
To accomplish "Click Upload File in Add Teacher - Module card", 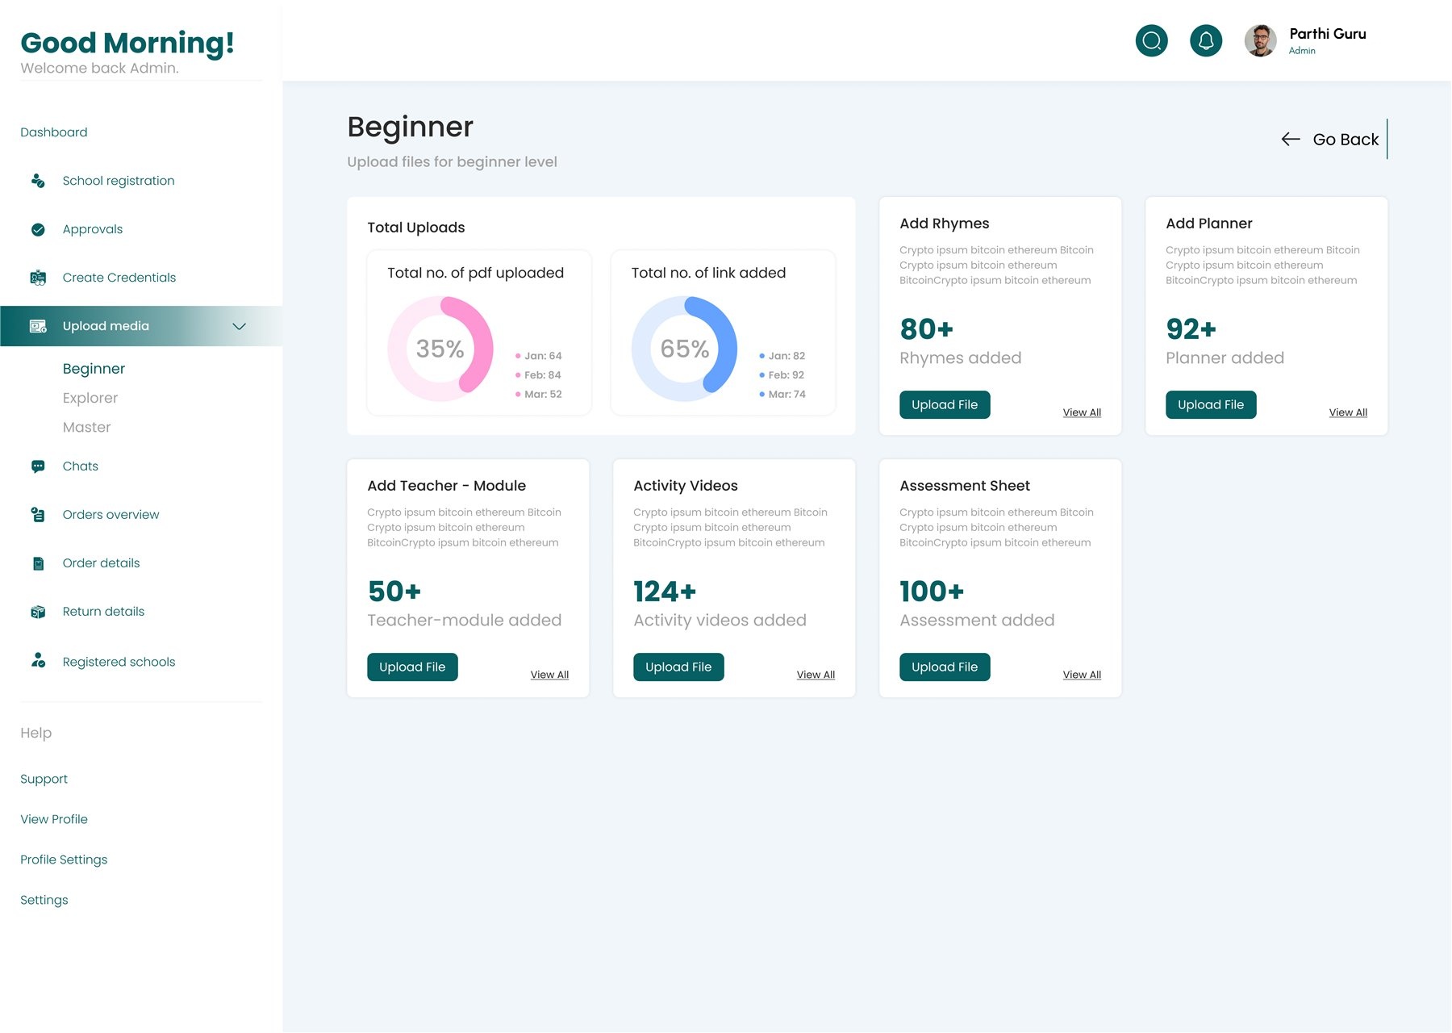I will 412,667.
